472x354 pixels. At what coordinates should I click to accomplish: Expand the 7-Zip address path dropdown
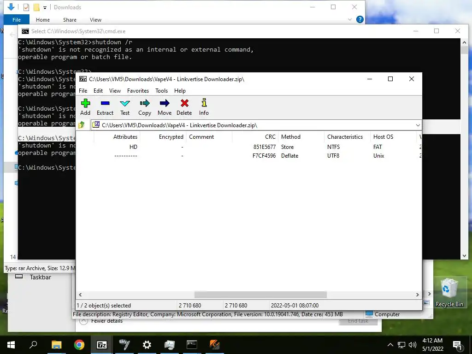coord(418,125)
